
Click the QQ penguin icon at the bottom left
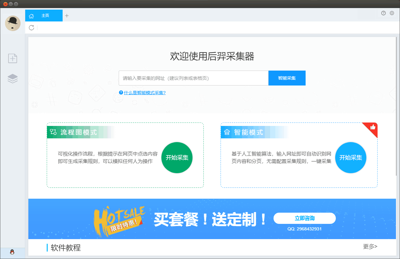(x=12, y=252)
